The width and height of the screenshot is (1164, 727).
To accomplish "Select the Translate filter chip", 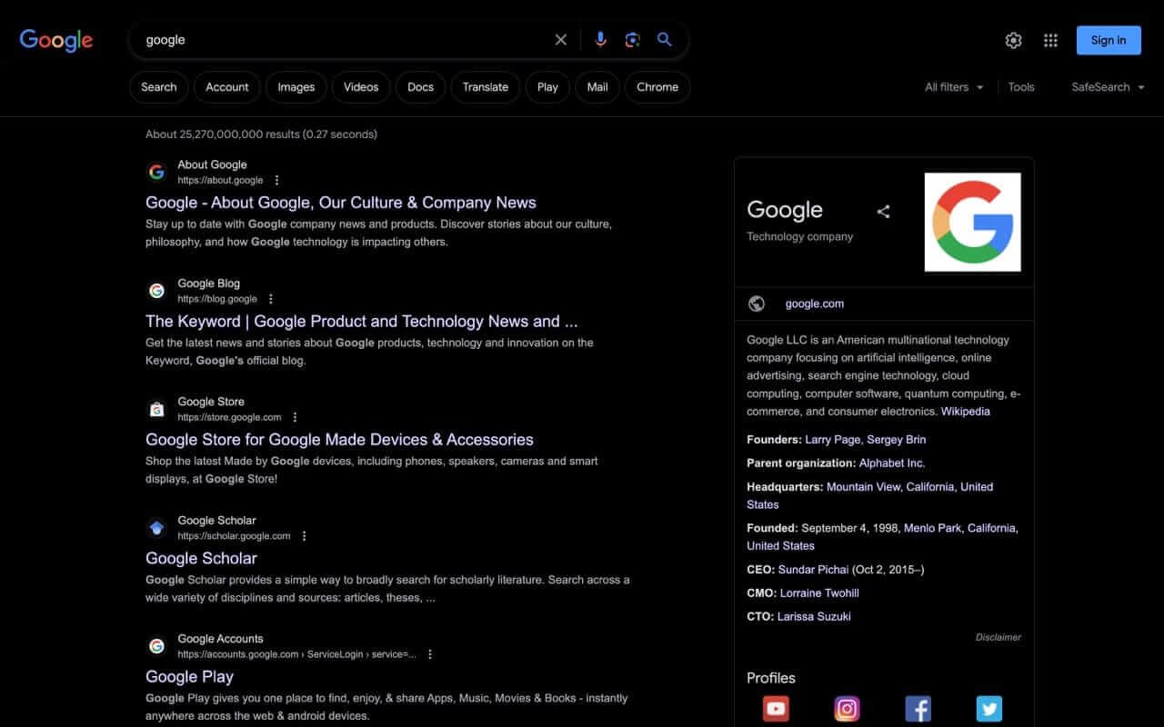I will [486, 87].
